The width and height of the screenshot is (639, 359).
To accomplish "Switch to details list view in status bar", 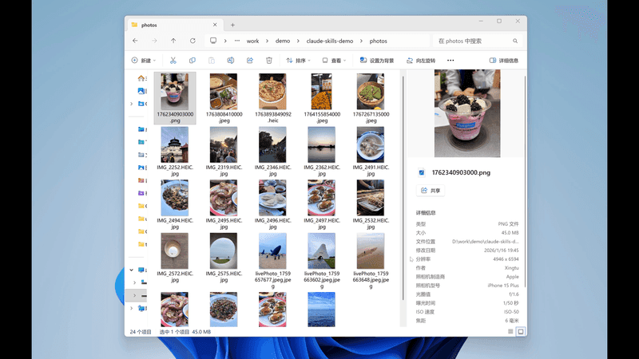I will click(510, 331).
